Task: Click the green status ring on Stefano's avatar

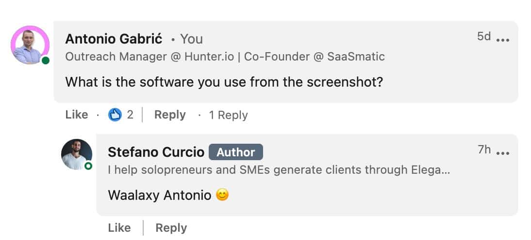Action: point(88,166)
